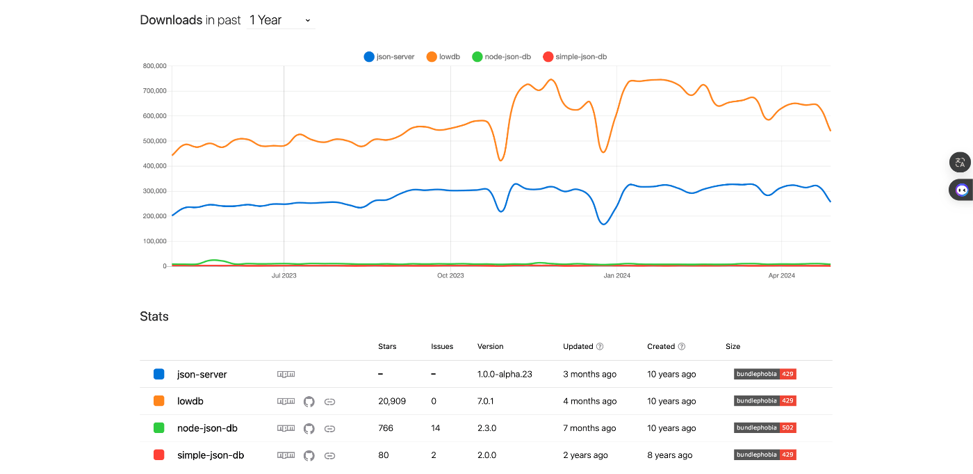This screenshot has width=973, height=474.
Task: Click the Created column header
Action: pyautogui.click(x=661, y=346)
